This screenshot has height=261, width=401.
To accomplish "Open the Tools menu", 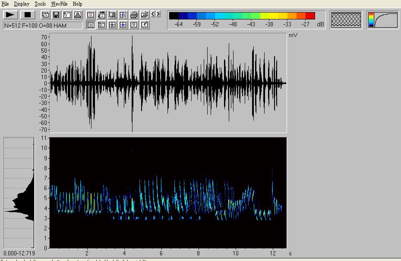I will tap(40, 4).
